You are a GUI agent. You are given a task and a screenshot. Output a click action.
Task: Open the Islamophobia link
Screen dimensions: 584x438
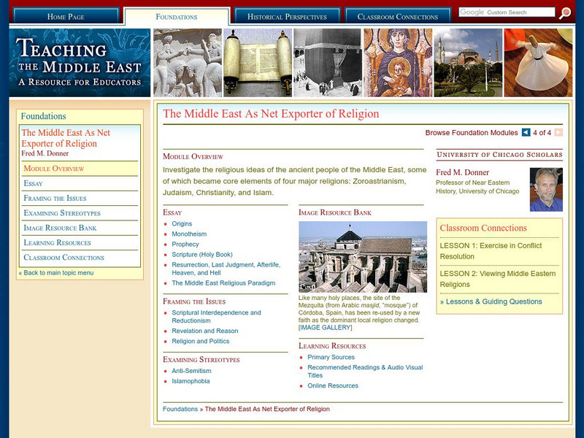point(191,381)
